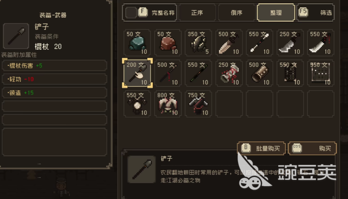Choose the 800 文 pink robe armor
This screenshot has height=199, width=348.
tap(168, 104)
